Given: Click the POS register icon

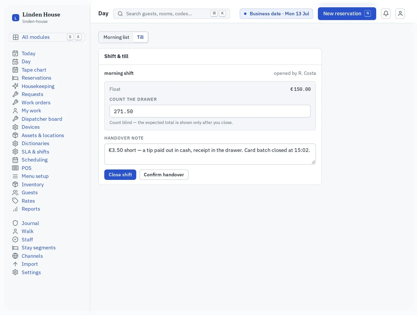Looking at the screenshot, I should point(15,168).
